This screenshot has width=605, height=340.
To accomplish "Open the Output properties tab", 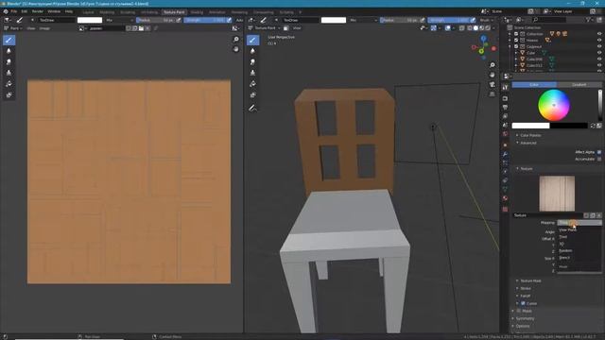I will coord(505,107).
